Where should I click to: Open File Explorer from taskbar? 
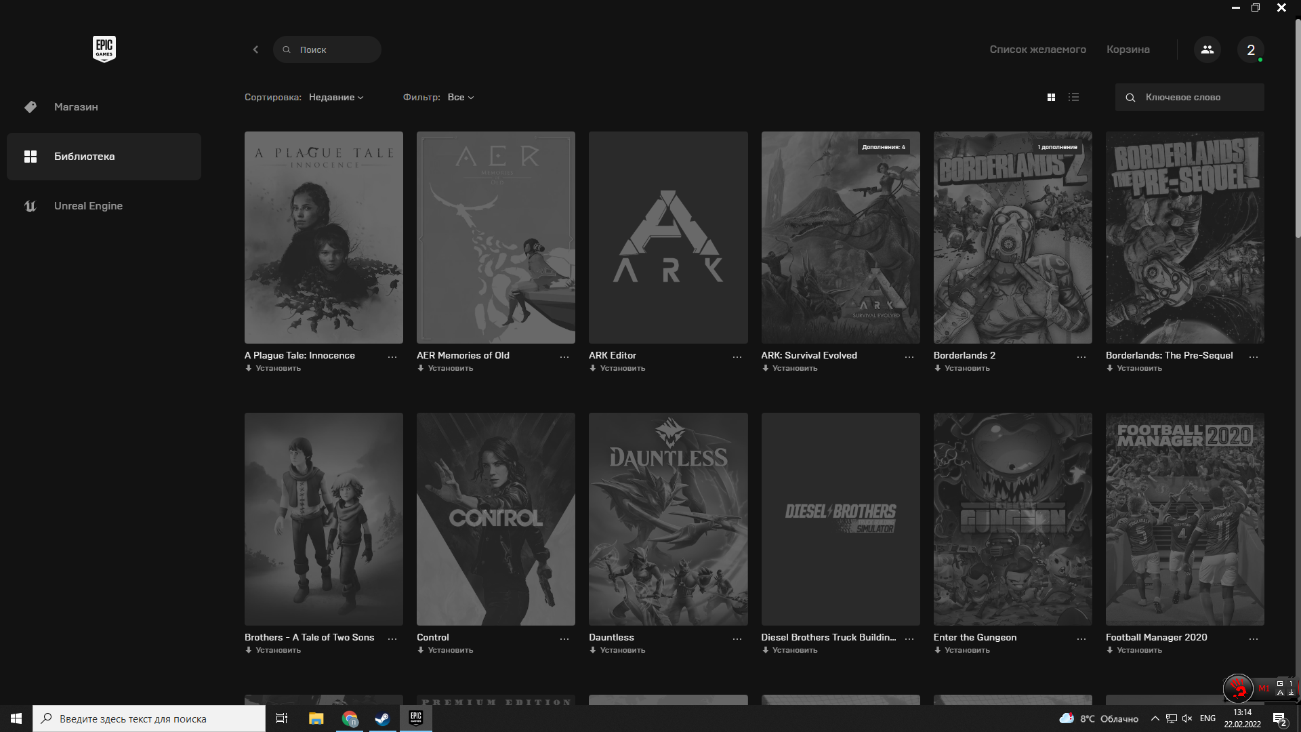point(316,718)
